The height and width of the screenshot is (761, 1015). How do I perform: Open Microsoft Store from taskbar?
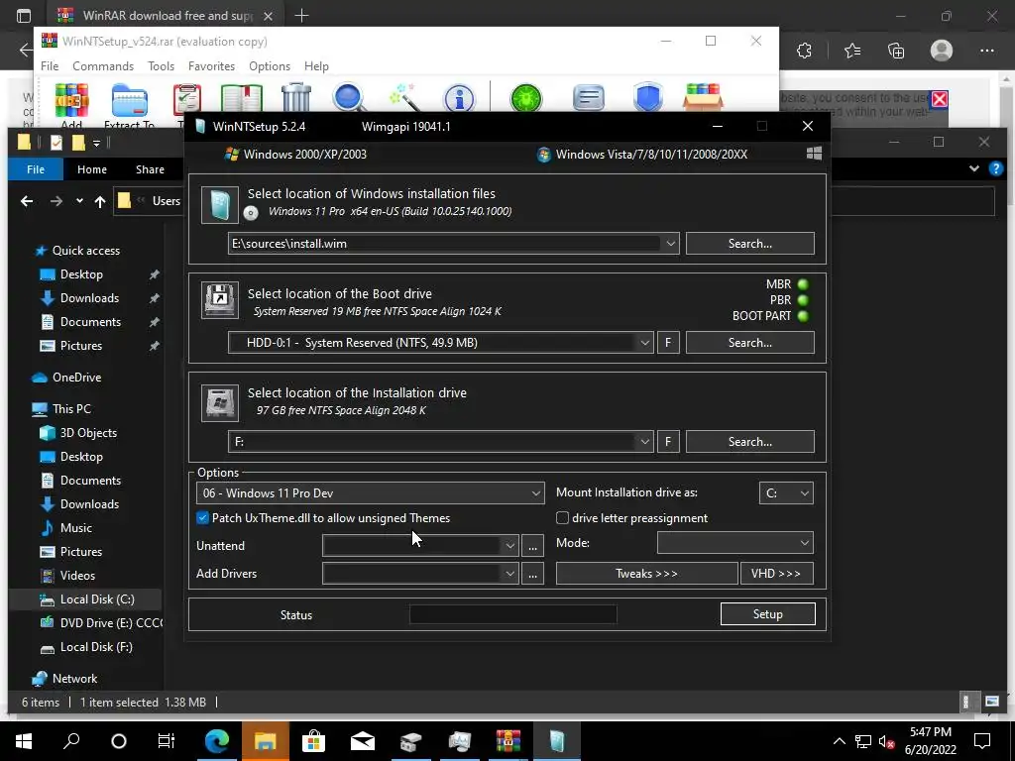pos(313,741)
